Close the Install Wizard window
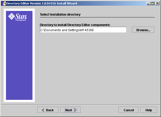Viewport: 161px width, 117px height. pos(157,3)
